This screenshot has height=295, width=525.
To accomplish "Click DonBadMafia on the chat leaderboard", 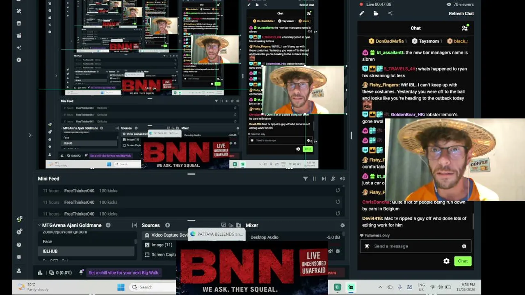I will pos(388,41).
